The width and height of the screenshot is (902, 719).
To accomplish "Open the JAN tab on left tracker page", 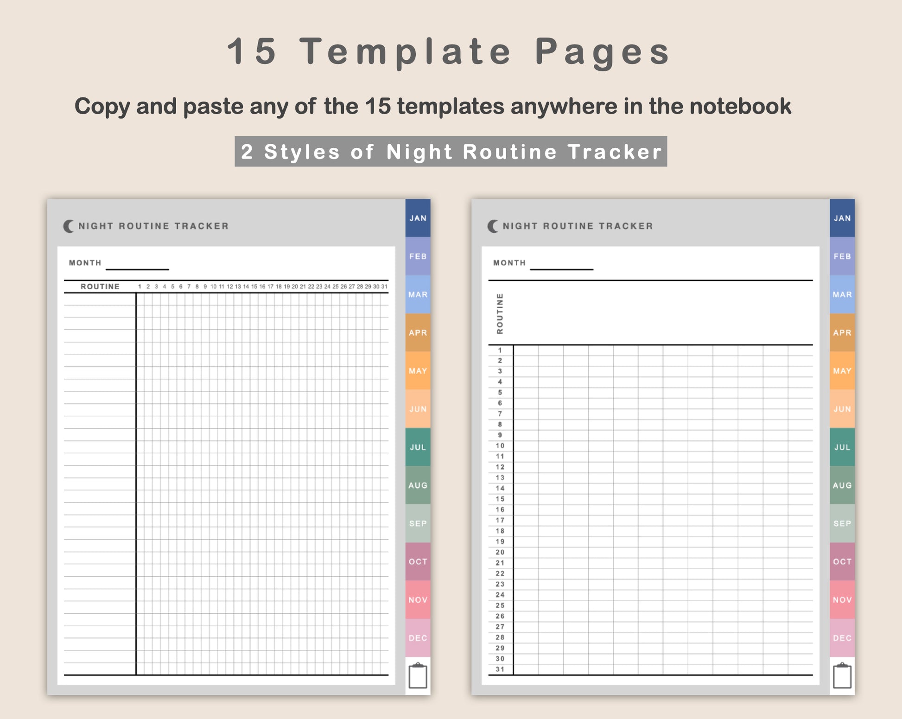I will (418, 218).
